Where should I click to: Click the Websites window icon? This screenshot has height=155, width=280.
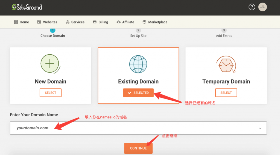[x=39, y=22]
